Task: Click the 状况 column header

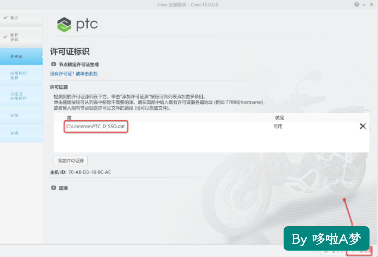Action: coord(279,118)
